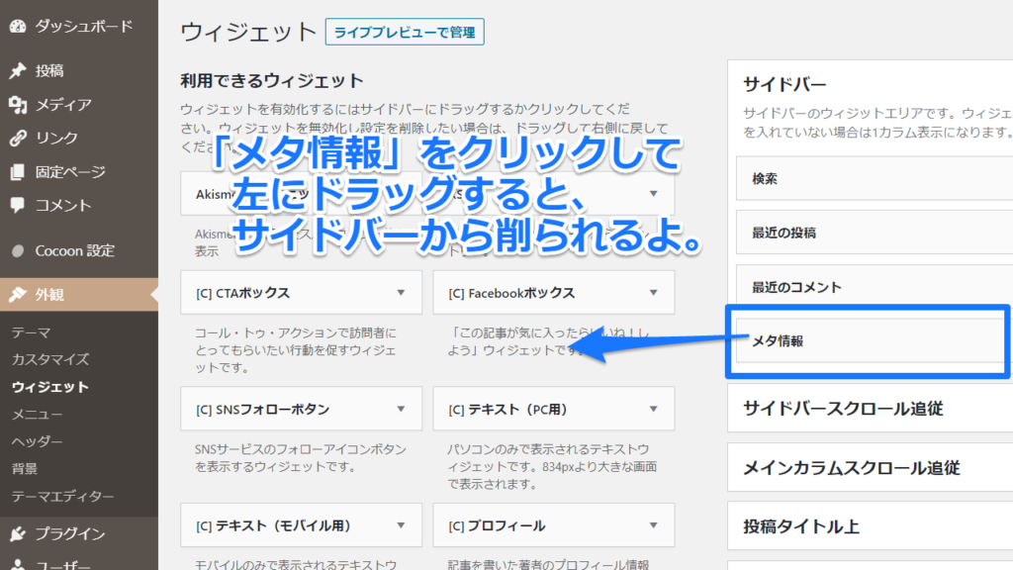Click the Plugins plug icon
This screenshot has width=1013, height=570.
(17, 534)
